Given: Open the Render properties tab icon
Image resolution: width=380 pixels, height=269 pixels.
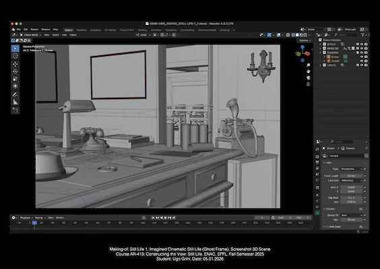Looking at the screenshot, I should click(x=317, y=156).
